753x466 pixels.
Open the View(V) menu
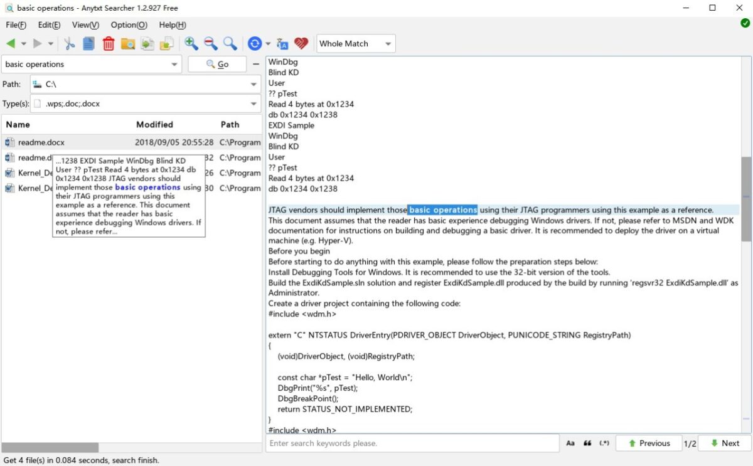click(85, 25)
